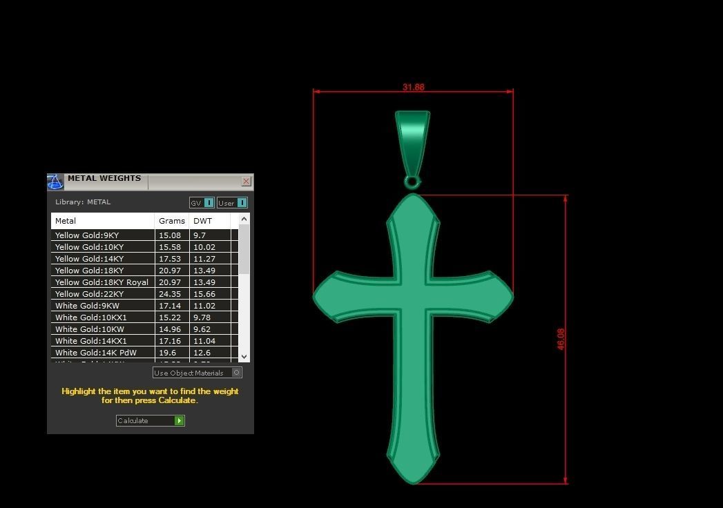Click the metal list scroll up arrow
Image resolution: width=723 pixels, height=508 pixels.
pos(244,219)
